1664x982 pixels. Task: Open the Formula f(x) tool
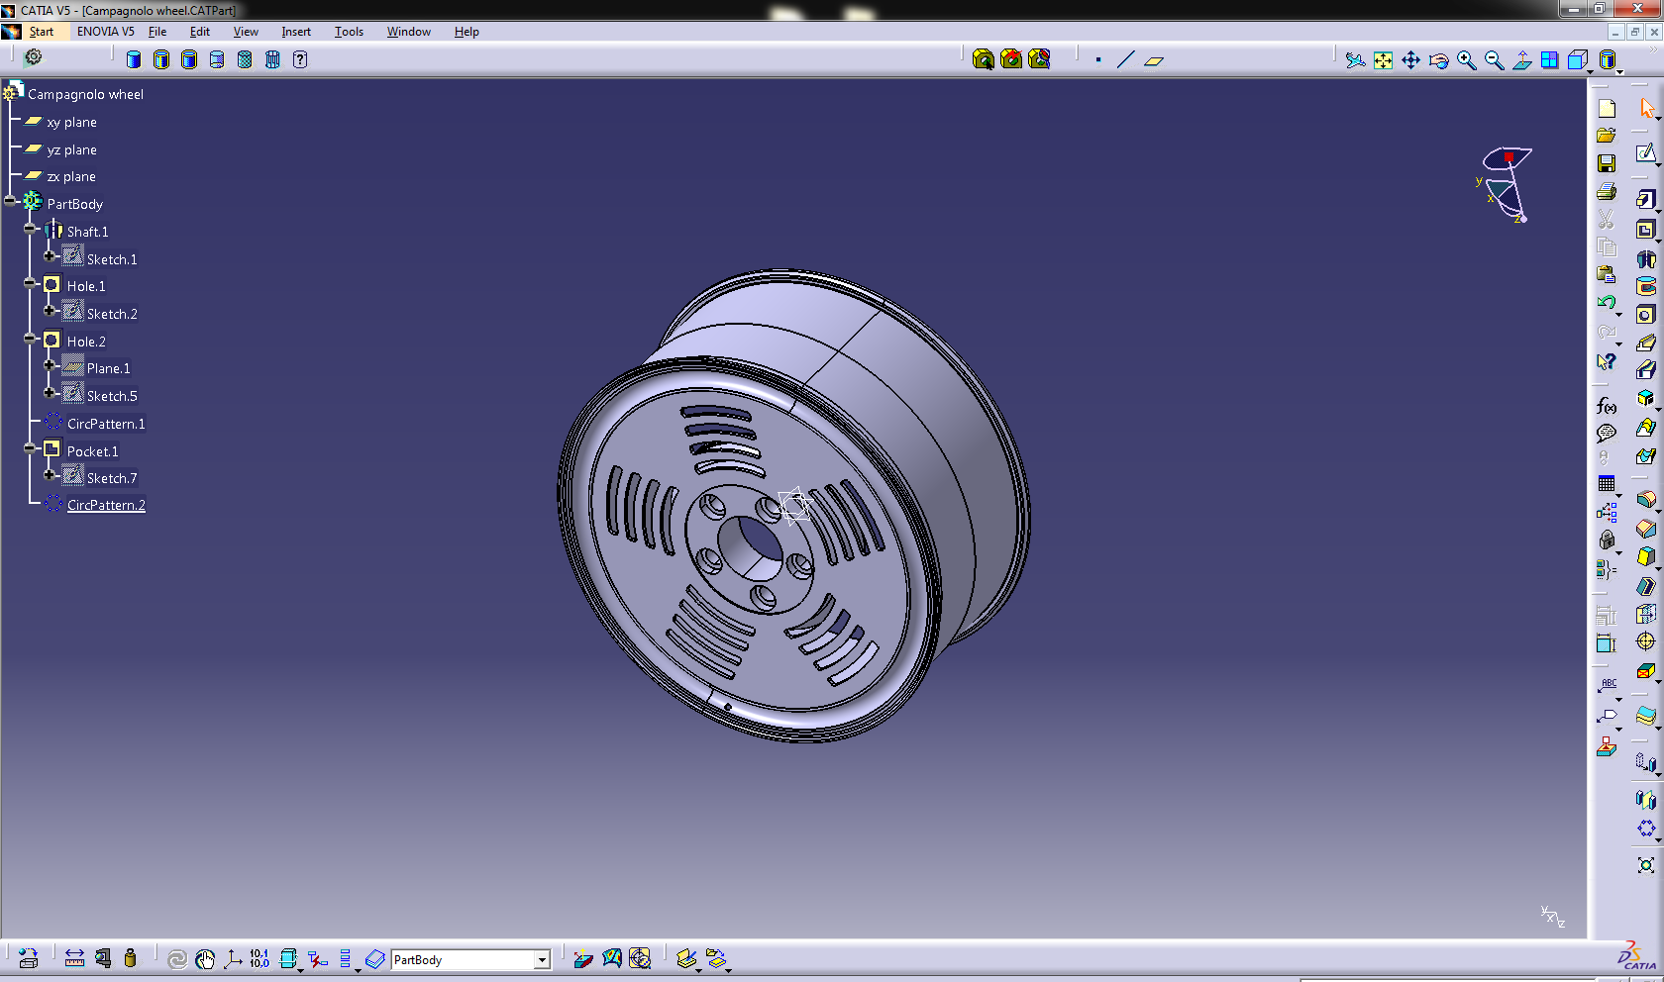(1607, 406)
